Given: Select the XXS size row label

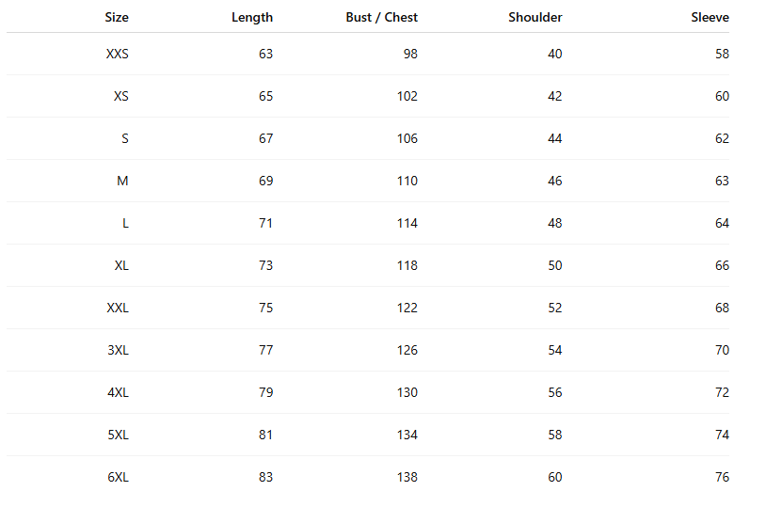Looking at the screenshot, I should [118, 54].
